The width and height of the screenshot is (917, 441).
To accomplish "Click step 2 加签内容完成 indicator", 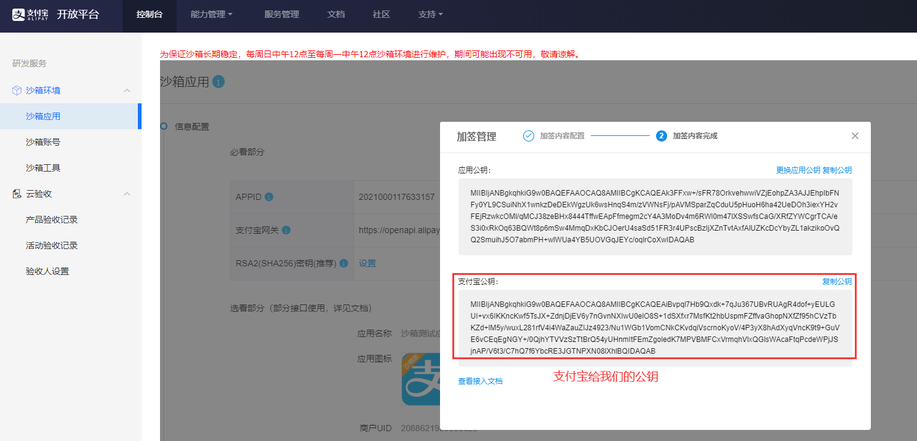I will [x=662, y=136].
